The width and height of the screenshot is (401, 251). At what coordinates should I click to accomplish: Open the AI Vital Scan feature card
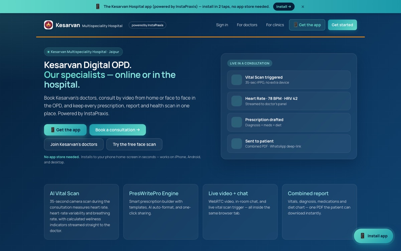point(82,212)
